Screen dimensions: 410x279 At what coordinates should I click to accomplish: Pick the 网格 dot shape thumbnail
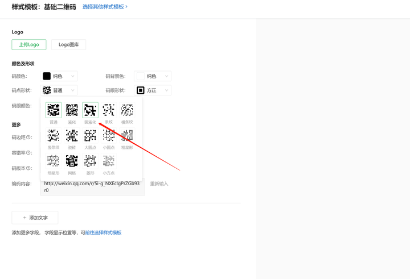coord(72,161)
